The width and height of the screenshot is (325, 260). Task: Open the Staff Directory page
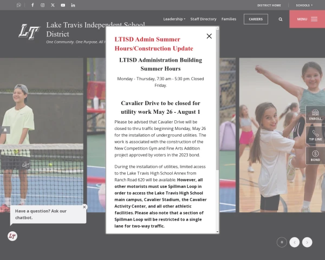pos(203,19)
